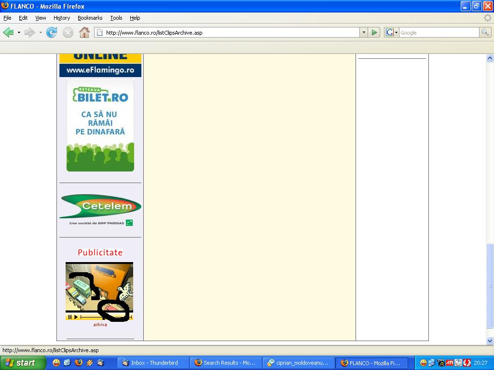Image resolution: width=494 pixels, height=370 pixels.
Task: Click the Back navigation arrow
Action: (x=8, y=32)
